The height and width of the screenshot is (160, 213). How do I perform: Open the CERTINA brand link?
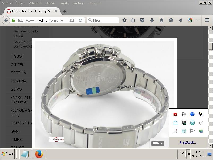point(19,81)
